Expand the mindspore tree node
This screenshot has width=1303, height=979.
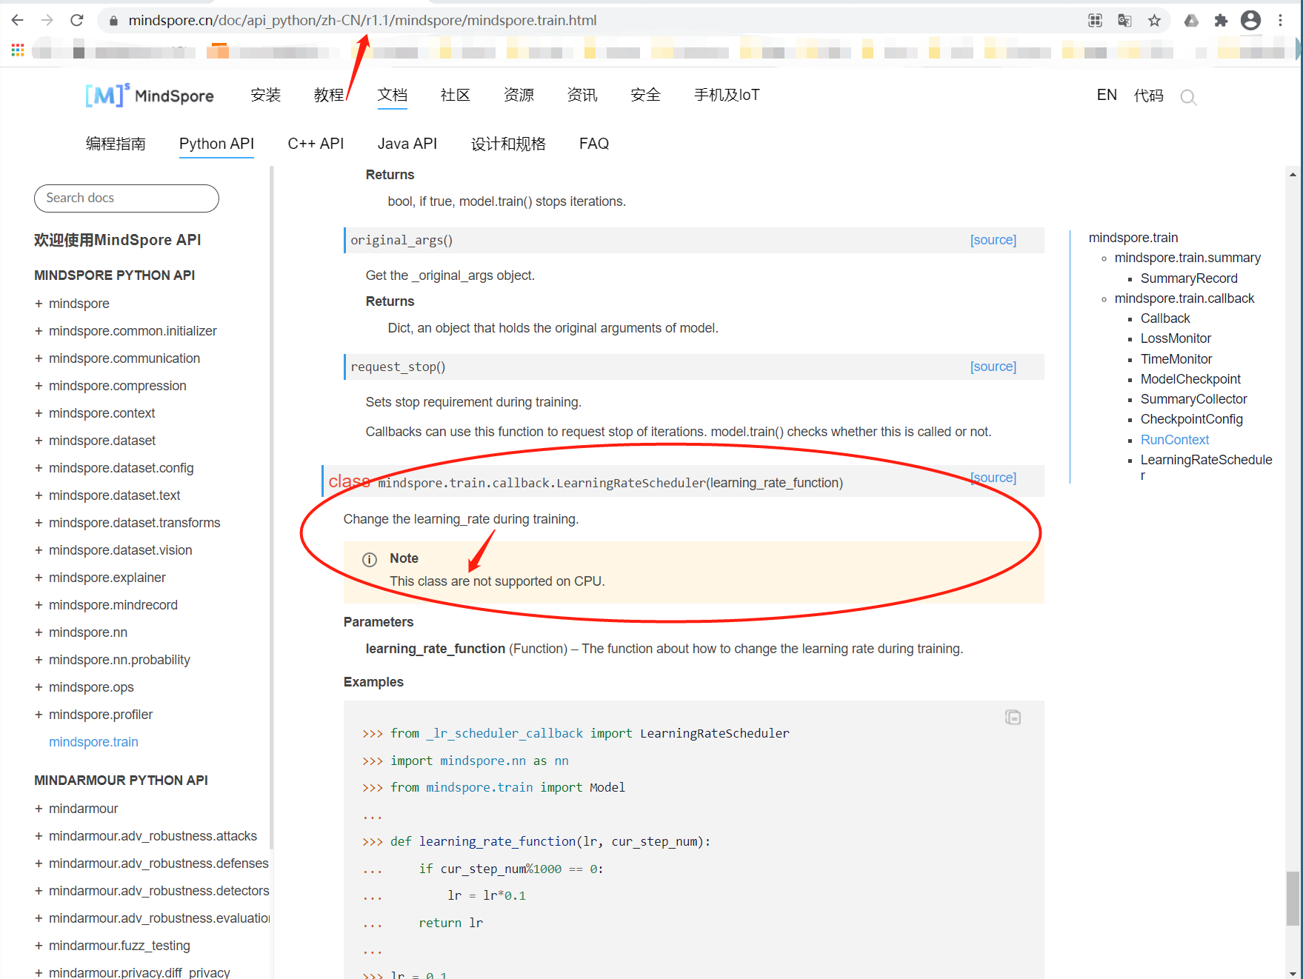tap(39, 304)
